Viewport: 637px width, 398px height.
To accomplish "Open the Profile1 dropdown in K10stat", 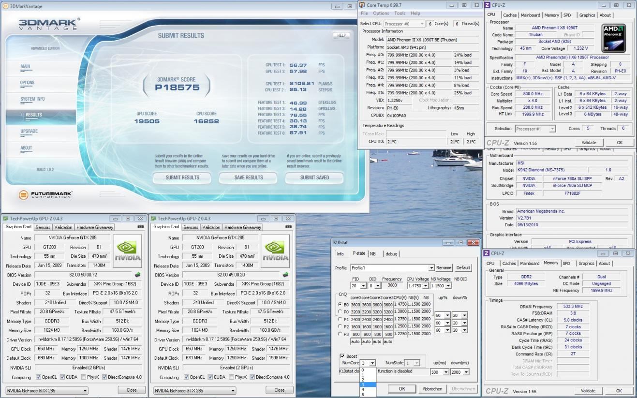I will pos(431,268).
